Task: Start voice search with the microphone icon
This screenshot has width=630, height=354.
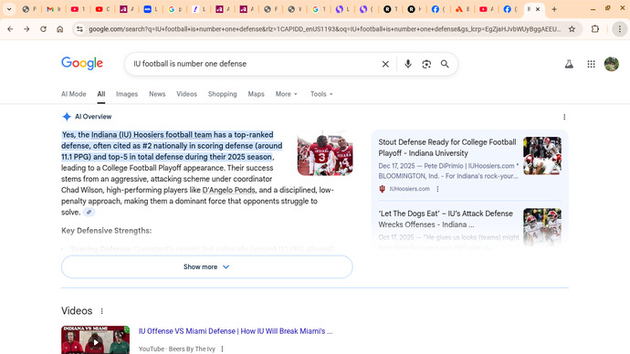Action: coord(408,64)
